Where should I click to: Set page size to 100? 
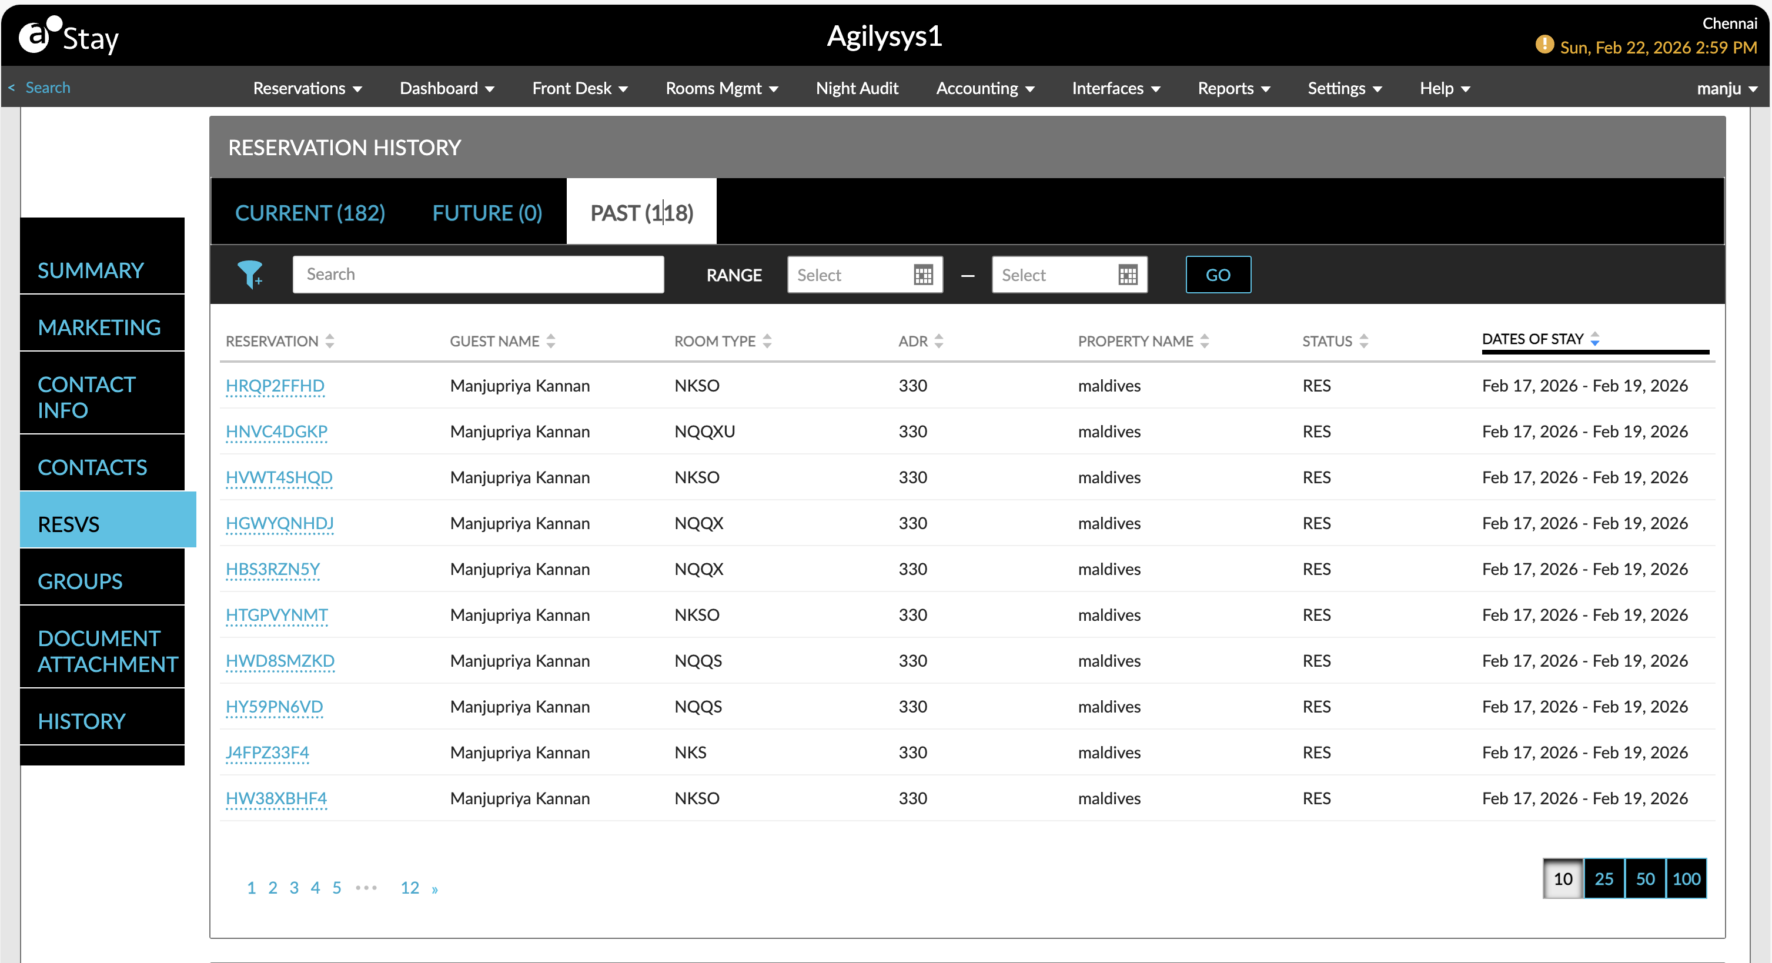(1686, 878)
